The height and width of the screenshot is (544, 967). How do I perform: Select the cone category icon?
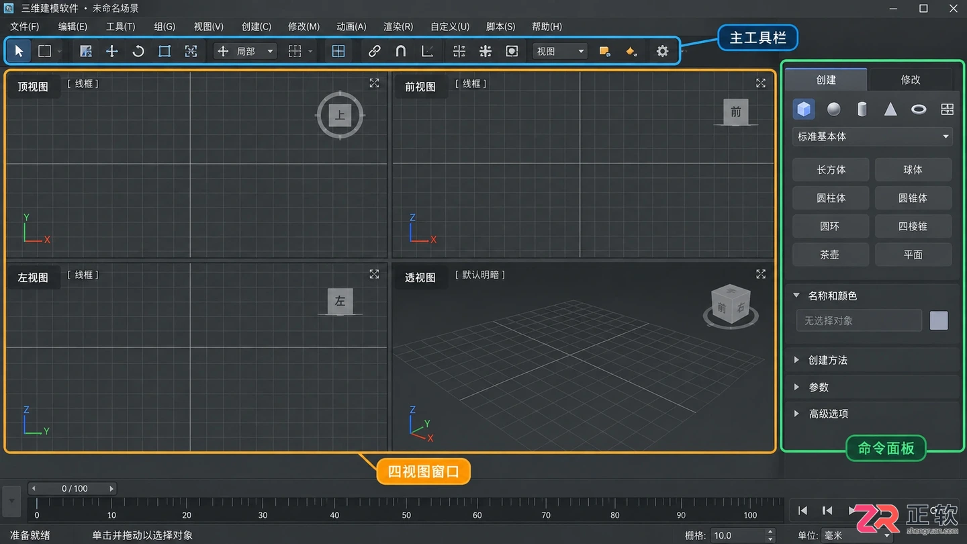[x=890, y=109]
